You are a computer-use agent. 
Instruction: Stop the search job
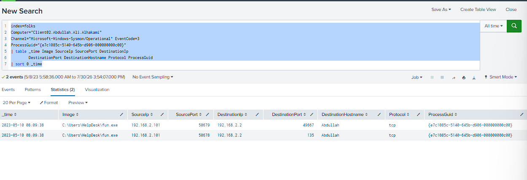(x=442, y=78)
